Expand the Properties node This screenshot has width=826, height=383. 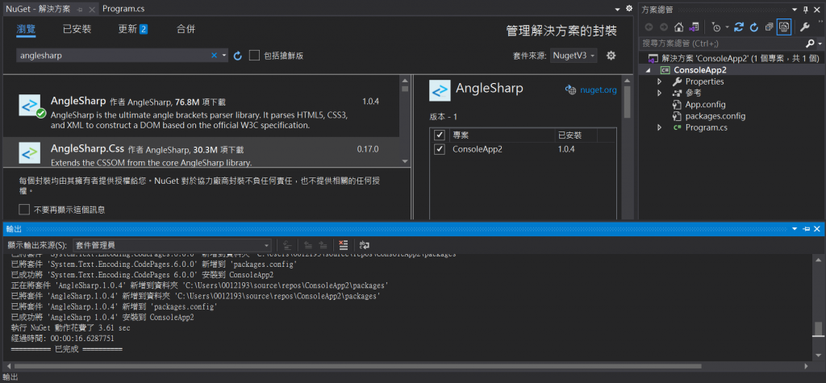coord(659,81)
